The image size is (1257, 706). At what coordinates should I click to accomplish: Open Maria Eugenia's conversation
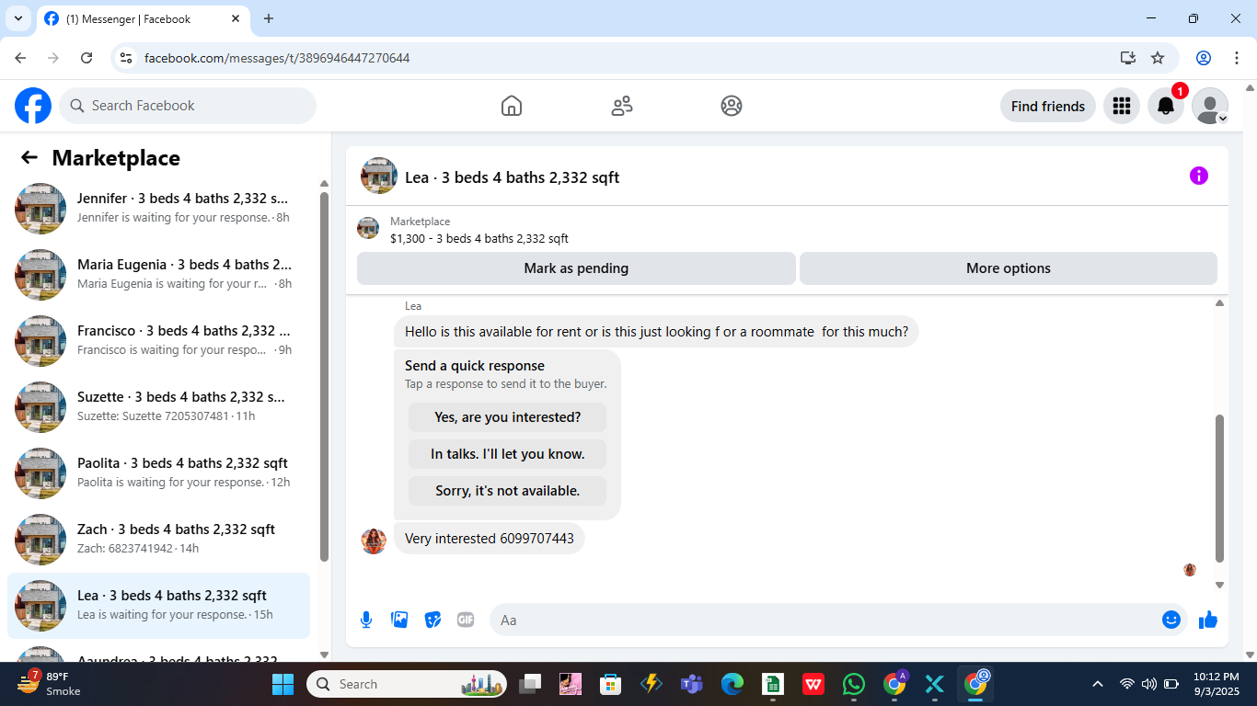tap(158, 274)
